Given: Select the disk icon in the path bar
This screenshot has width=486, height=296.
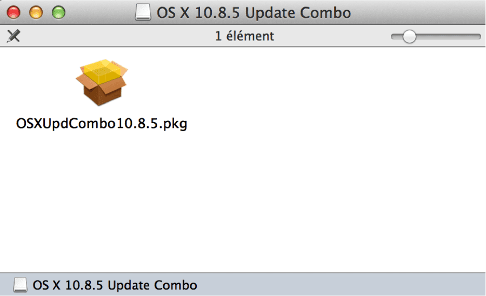Looking at the screenshot, I should tap(20, 285).
